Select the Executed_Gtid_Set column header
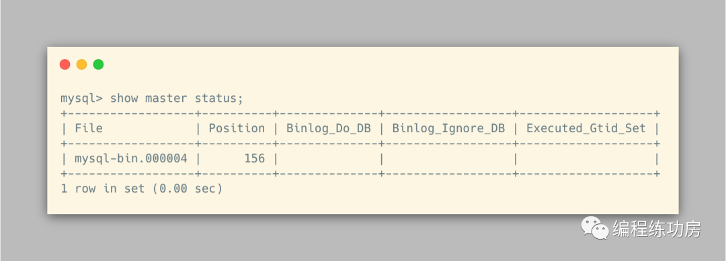 [x=586, y=128]
